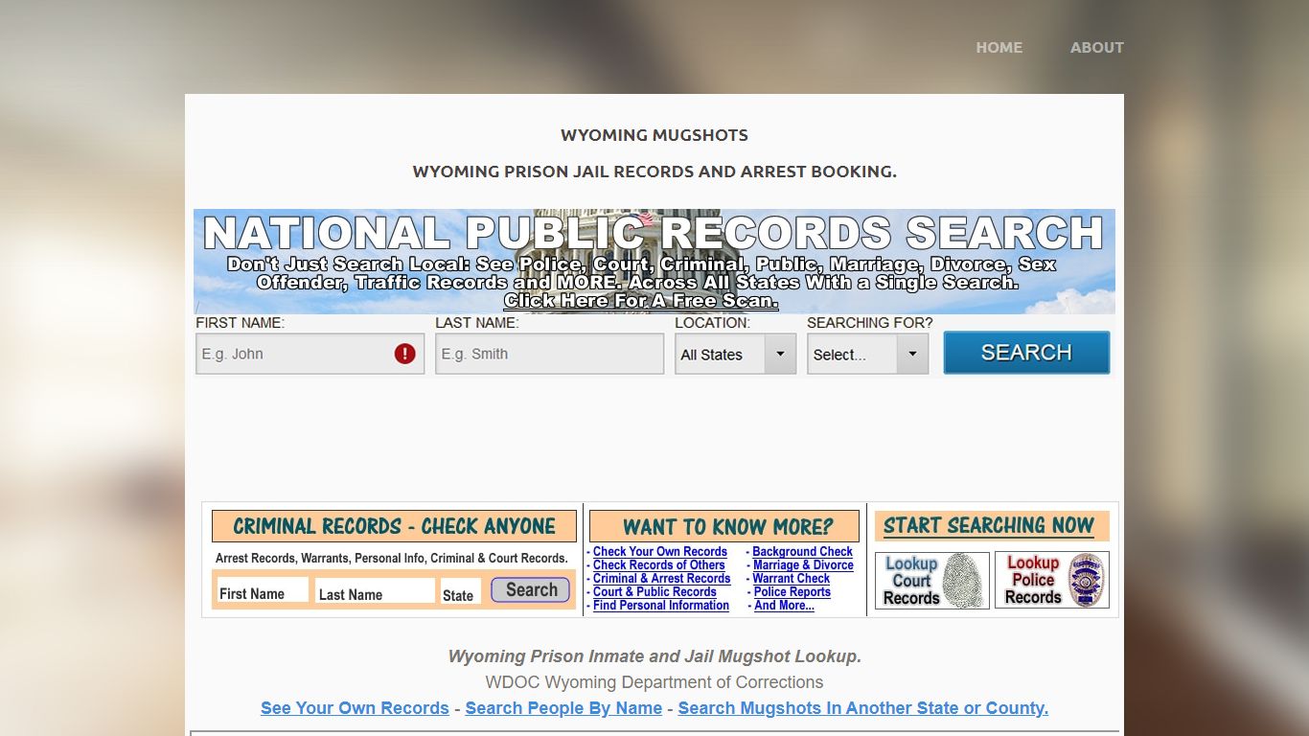Open Search People By Name link
This screenshot has width=1309, height=736.
[x=563, y=708]
